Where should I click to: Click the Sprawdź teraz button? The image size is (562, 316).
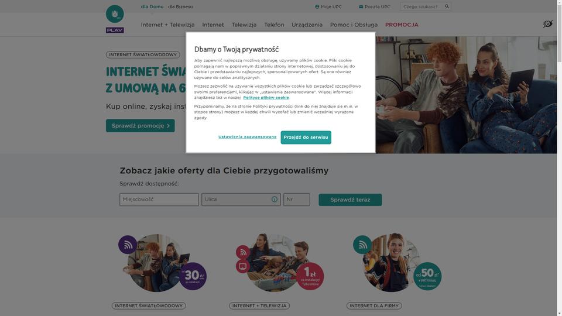pyautogui.click(x=350, y=200)
